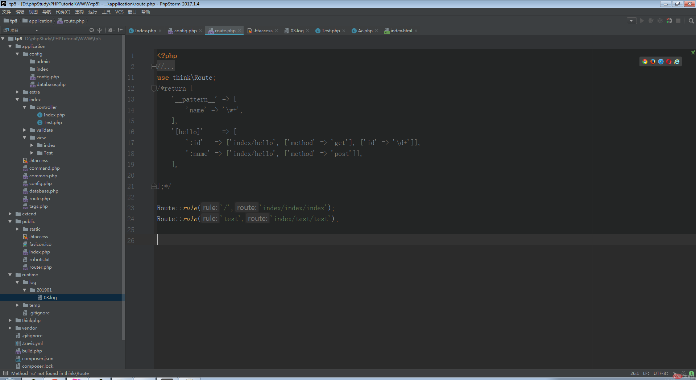Viewport: 696px width, 380px height.
Task: Click the green inspection checkmark indicator
Action: [x=693, y=52]
